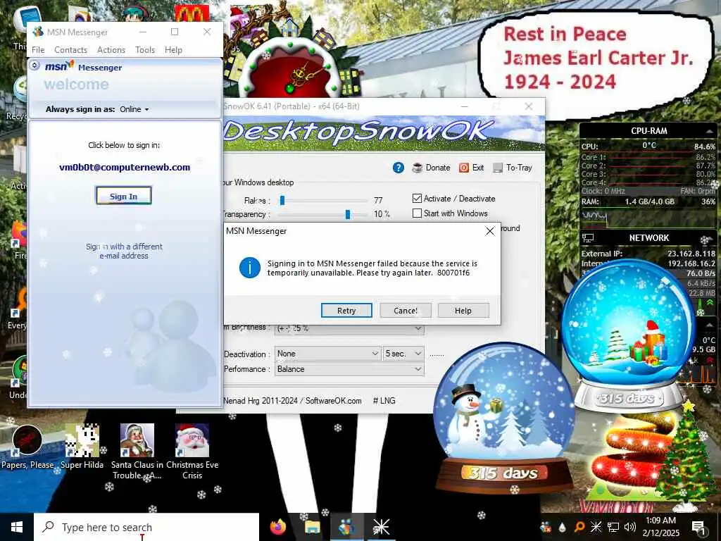Click the Flakes slider handle
The width and height of the screenshot is (721, 541).
point(282,200)
